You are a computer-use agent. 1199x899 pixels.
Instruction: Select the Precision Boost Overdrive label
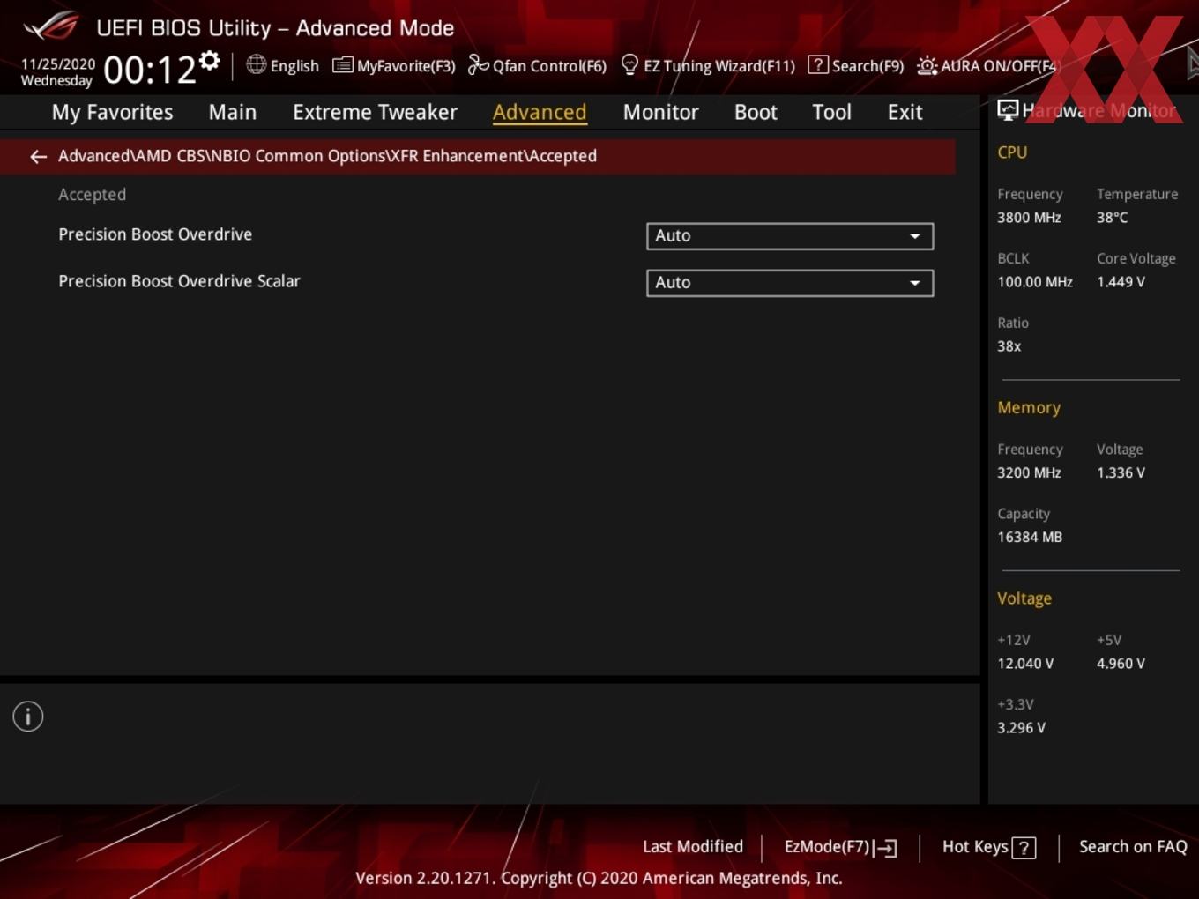pyautogui.click(x=155, y=234)
